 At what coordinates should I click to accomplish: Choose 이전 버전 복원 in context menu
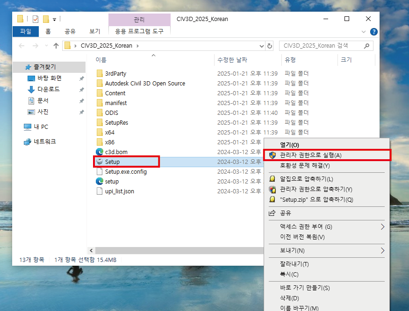(x=302, y=237)
